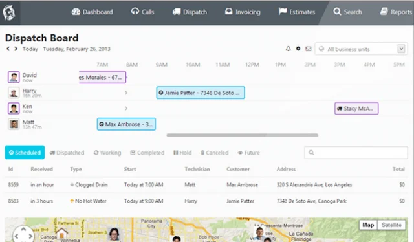This screenshot has height=242, width=414.
Task: Sort by the Technician column header
Action: point(197,169)
